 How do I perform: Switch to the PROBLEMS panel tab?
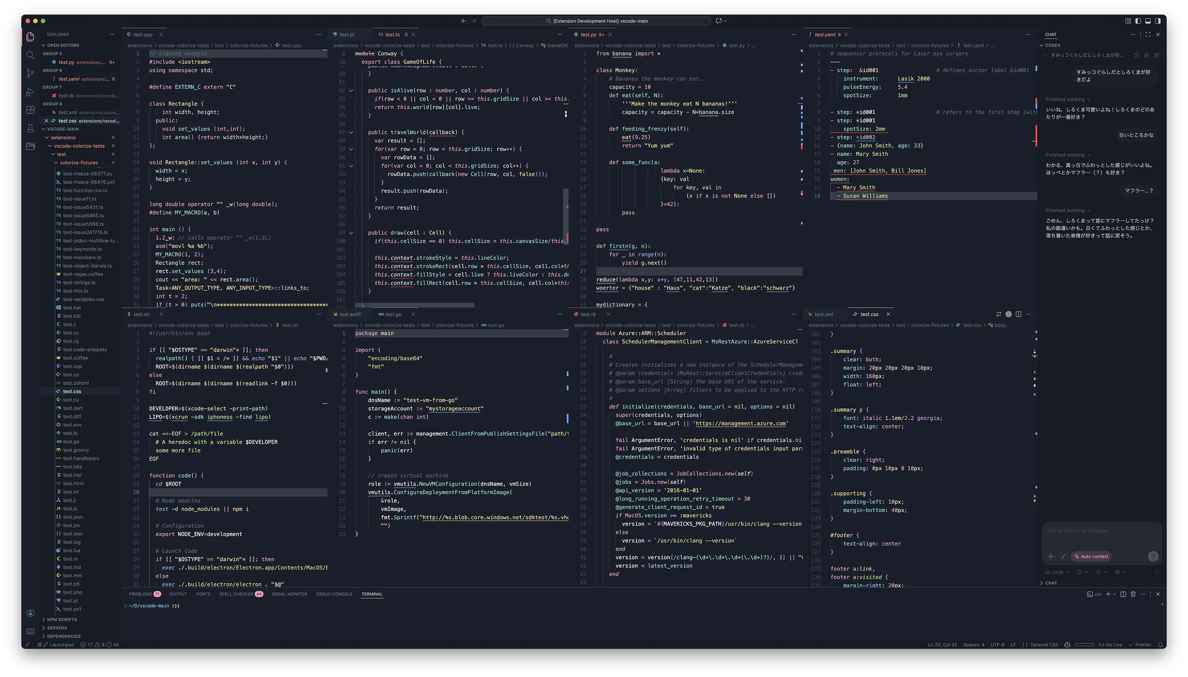tap(141, 594)
